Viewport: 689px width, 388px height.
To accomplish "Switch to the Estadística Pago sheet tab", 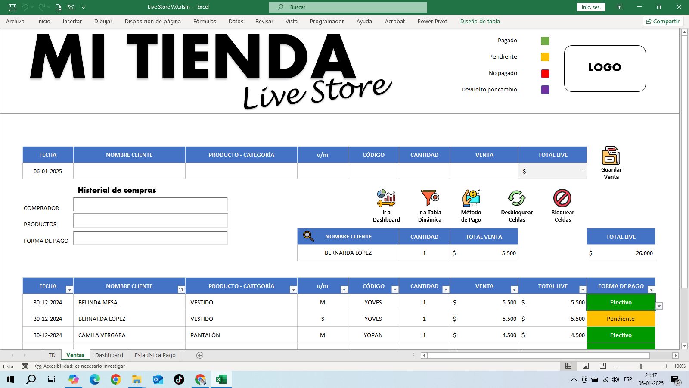I will coord(155,355).
